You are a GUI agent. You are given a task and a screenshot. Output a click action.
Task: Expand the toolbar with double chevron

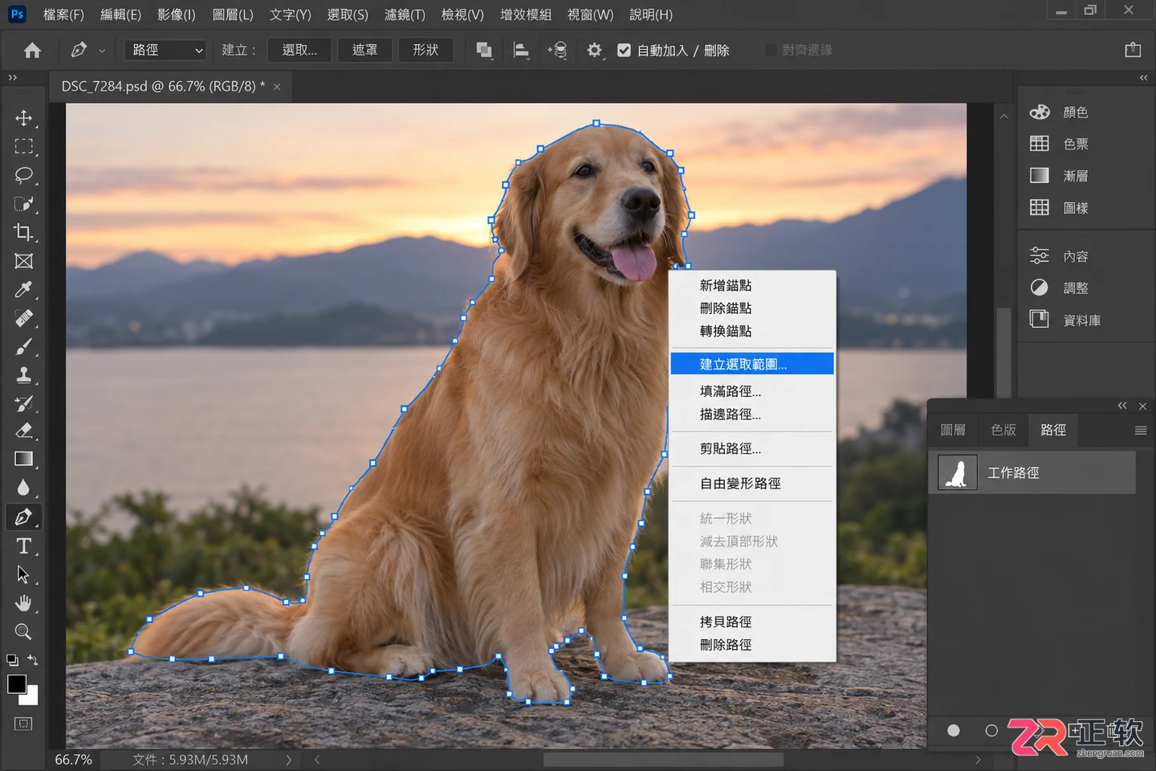point(12,78)
